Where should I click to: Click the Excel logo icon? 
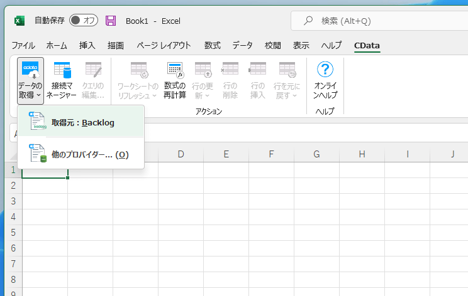click(19, 21)
